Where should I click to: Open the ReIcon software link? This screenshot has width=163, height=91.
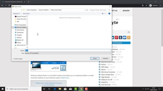click(x=104, y=64)
